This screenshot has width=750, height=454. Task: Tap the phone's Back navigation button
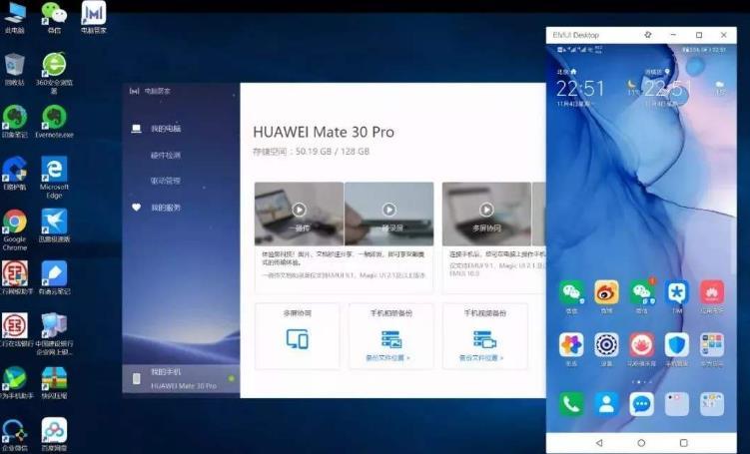tap(599, 443)
